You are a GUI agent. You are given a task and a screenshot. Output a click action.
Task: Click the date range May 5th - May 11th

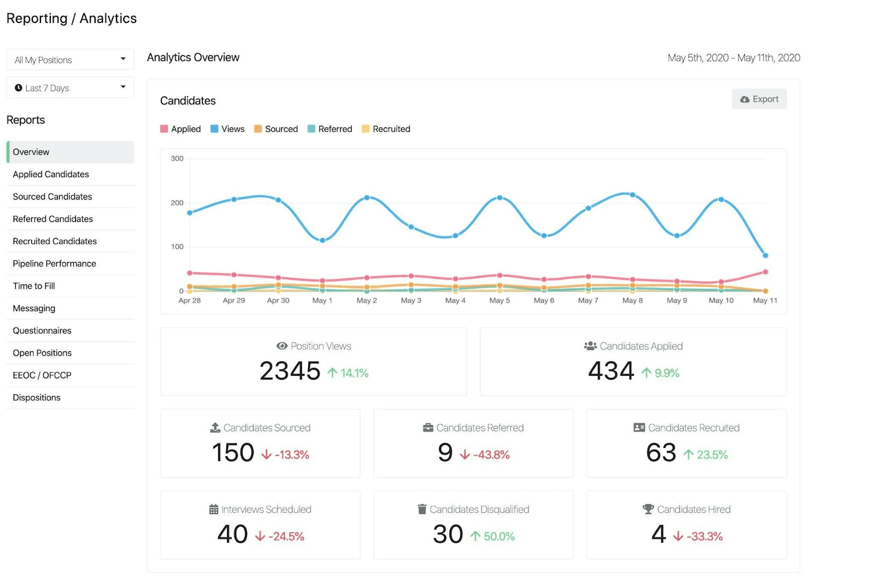(x=734, y=58)
